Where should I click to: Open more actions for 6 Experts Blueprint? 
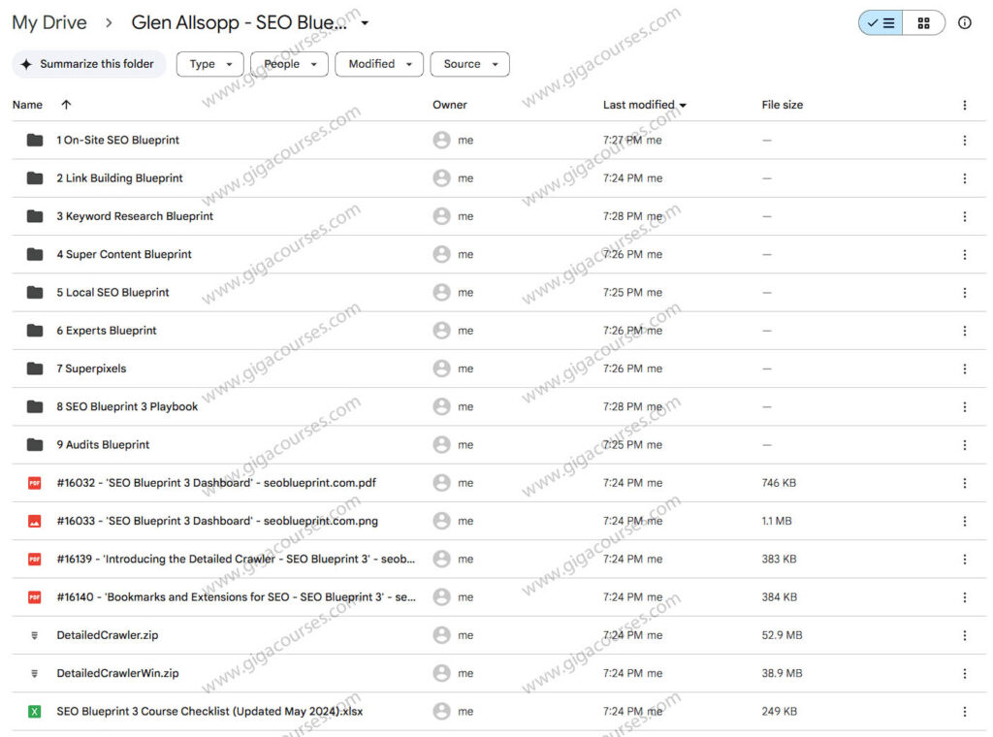tap(964, 330)
